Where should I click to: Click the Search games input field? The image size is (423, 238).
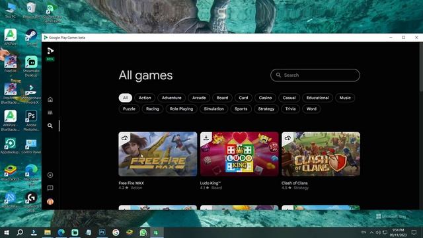click(315, 75)
